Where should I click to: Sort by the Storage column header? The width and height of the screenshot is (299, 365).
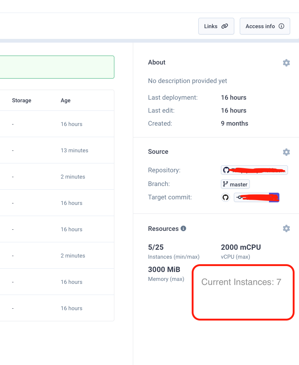click(21, 100)
